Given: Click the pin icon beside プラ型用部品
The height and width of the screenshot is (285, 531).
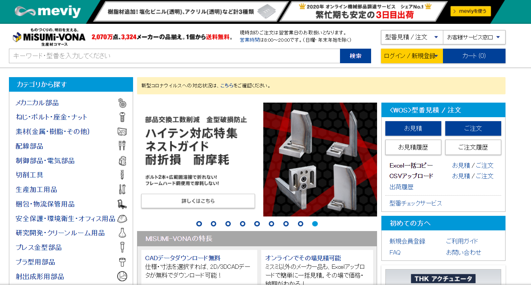Looking at the screenshot, I should (122, 262).
